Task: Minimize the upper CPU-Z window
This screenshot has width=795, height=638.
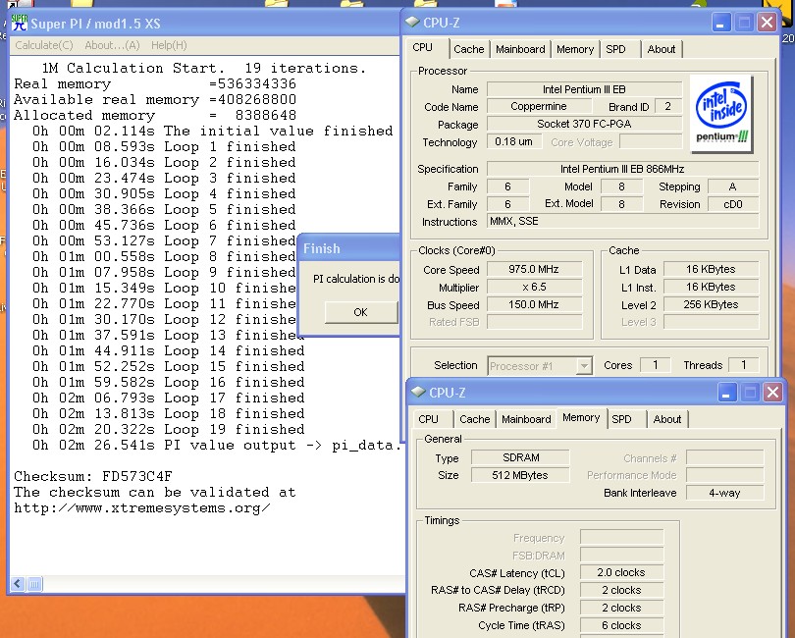Action: pyautogui.click(x=720, y=23)
